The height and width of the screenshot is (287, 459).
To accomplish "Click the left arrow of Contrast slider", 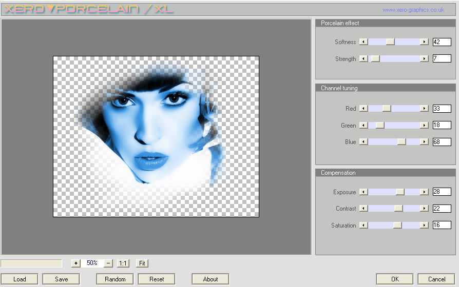I will 364,209.
